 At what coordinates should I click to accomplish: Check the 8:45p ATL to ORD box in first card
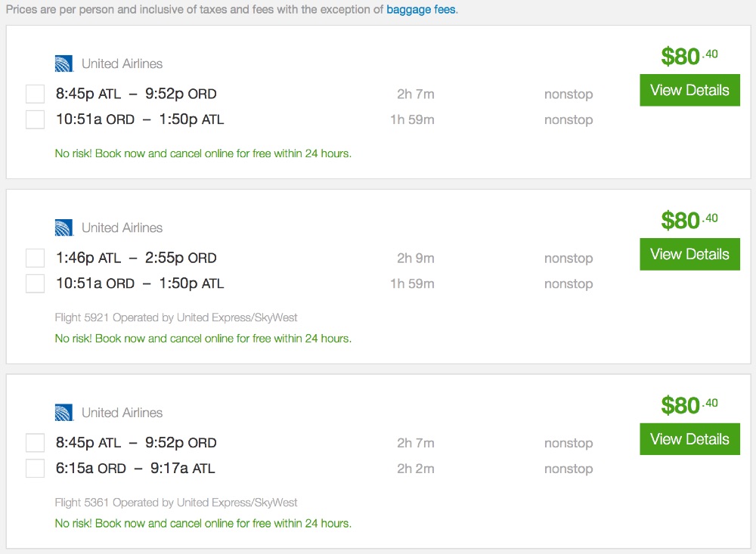click(x=36, y=94)
